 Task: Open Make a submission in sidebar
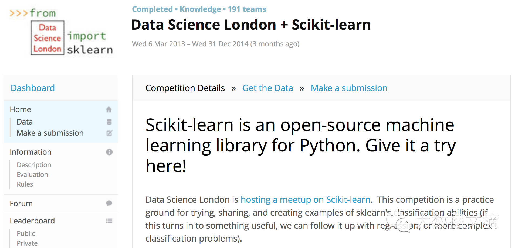[50, 133]
